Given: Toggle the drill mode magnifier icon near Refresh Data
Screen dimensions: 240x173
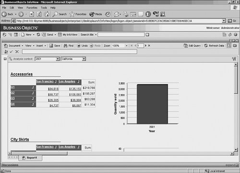Looking at the screenshot, I should click(x=229, y=46).
